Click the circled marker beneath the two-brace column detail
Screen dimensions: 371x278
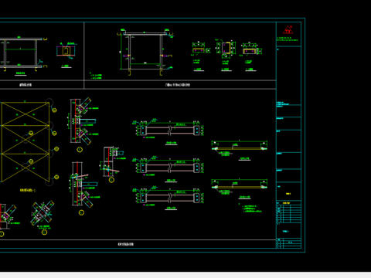click(x=80, y=150)
